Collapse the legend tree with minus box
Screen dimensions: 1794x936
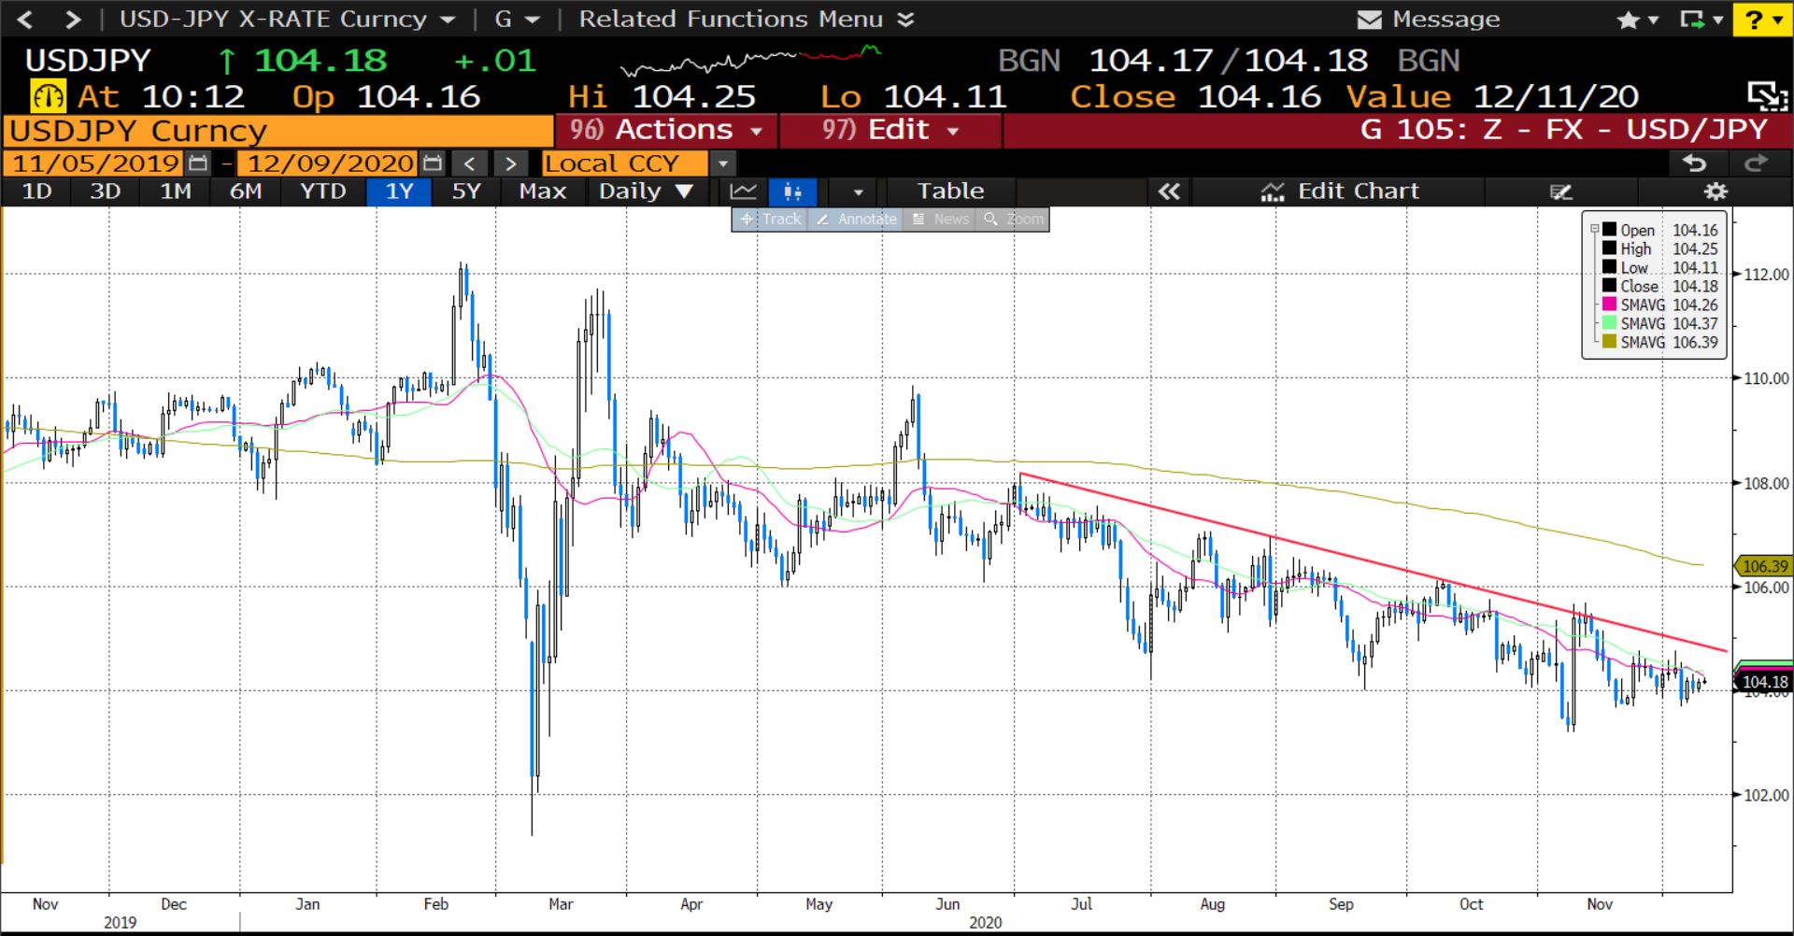pyautogui.click(x=1595, y=229)
